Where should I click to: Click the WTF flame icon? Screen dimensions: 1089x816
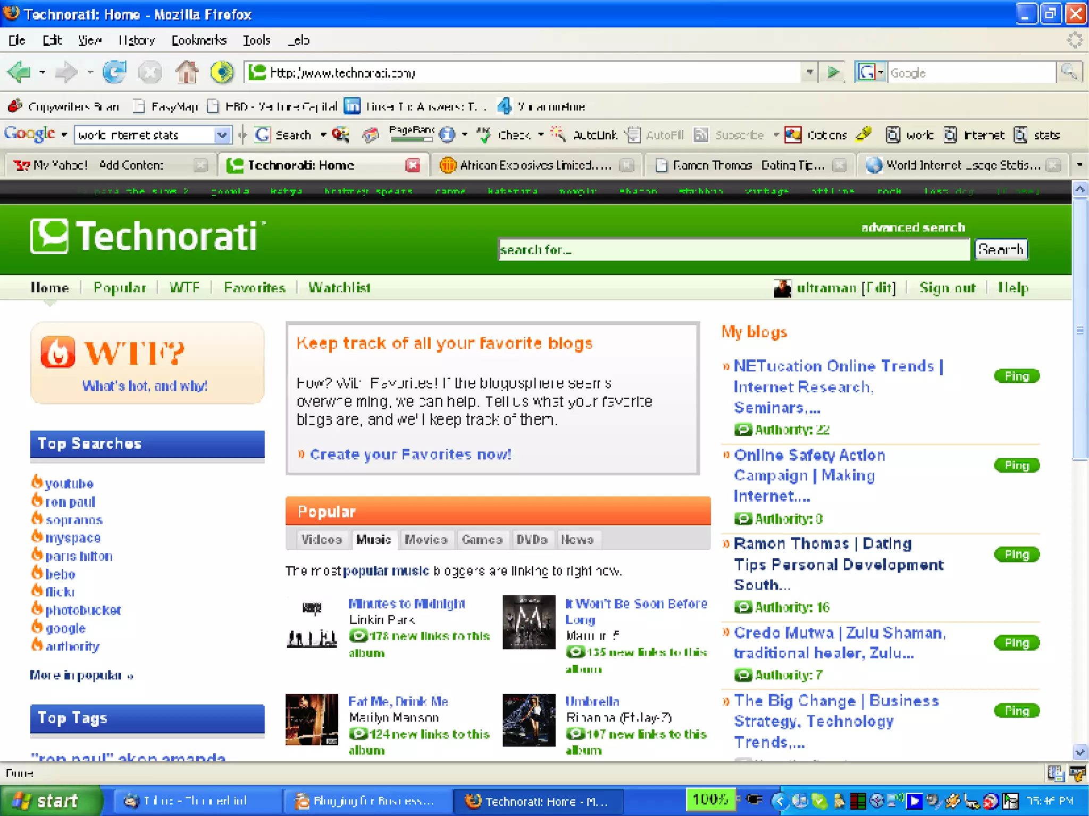(58, 352)
